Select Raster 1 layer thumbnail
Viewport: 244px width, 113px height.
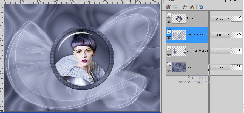(x=179, y=67)
